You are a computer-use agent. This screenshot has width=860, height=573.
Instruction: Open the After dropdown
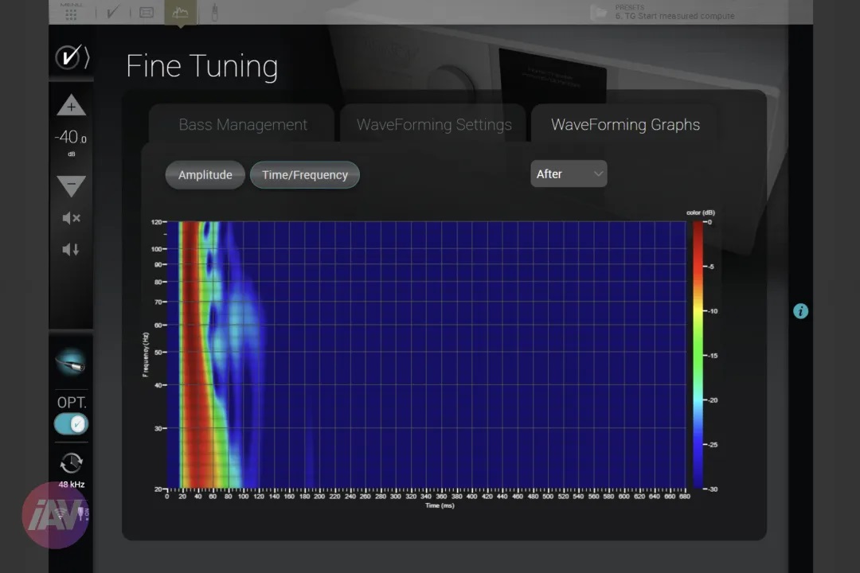tap(569, 173)
